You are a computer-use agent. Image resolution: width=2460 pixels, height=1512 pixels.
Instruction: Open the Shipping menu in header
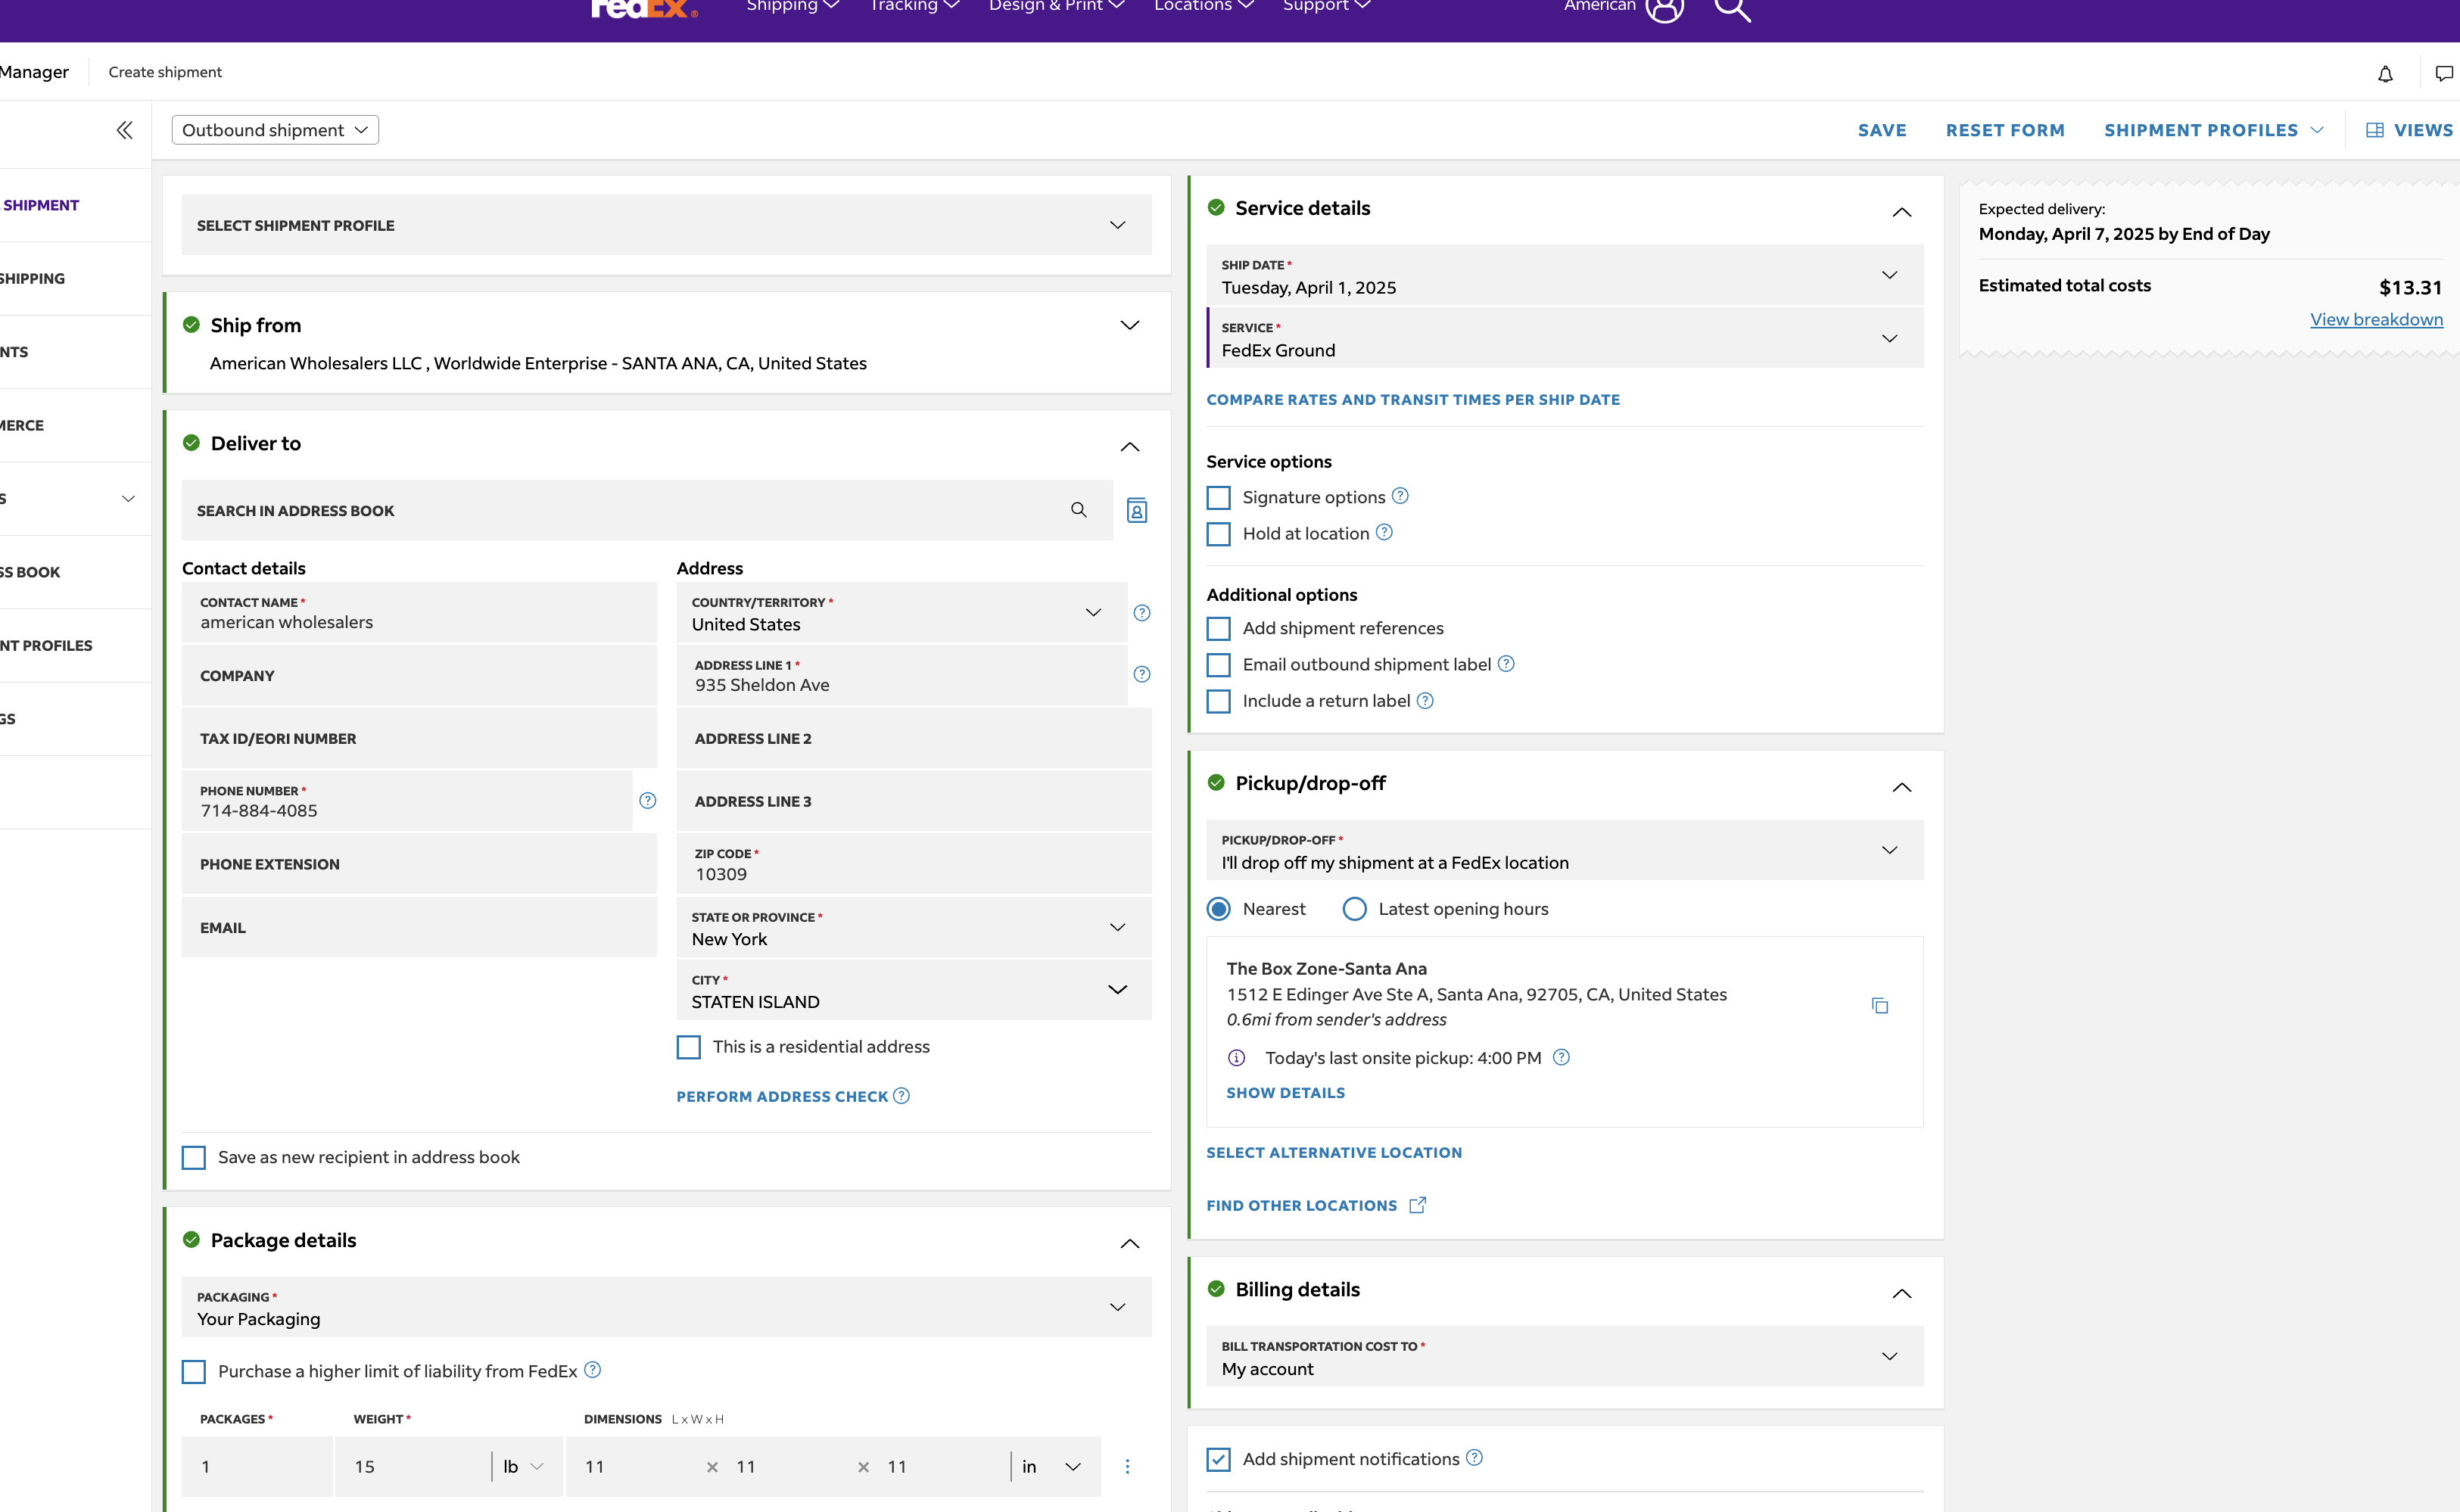coord(792,6)
